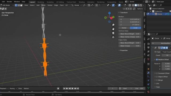Toggle Array modifier viewport display
This screenshot has width=171, height=96.
(164, 48)
